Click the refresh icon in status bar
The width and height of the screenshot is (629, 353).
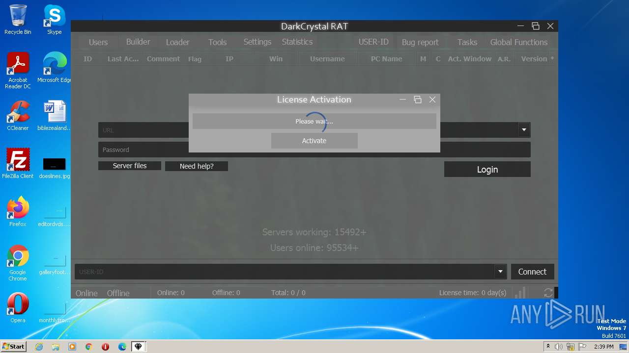[x=548, y=293]
